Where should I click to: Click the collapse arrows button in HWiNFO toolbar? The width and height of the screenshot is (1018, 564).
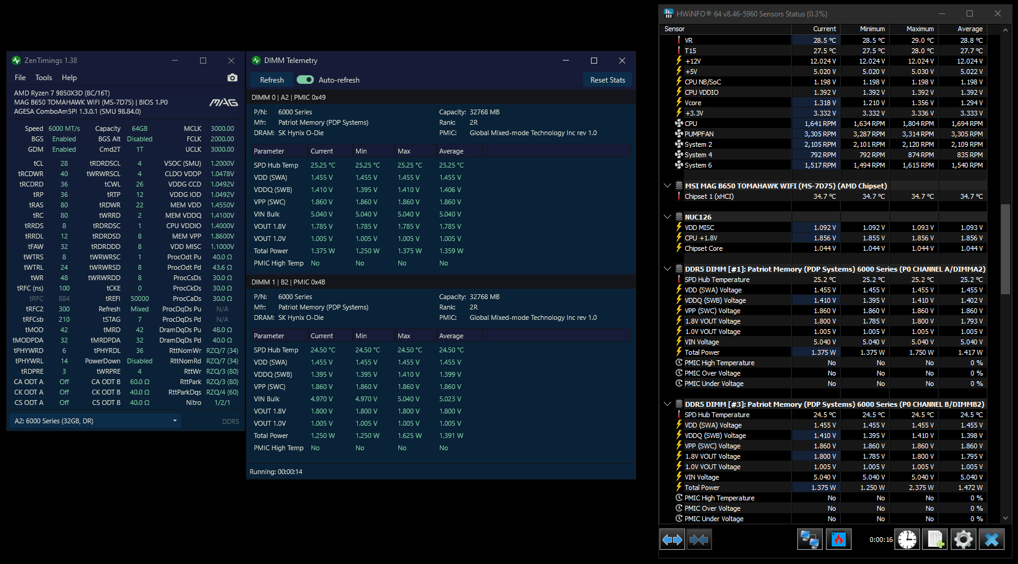[699, 540]
